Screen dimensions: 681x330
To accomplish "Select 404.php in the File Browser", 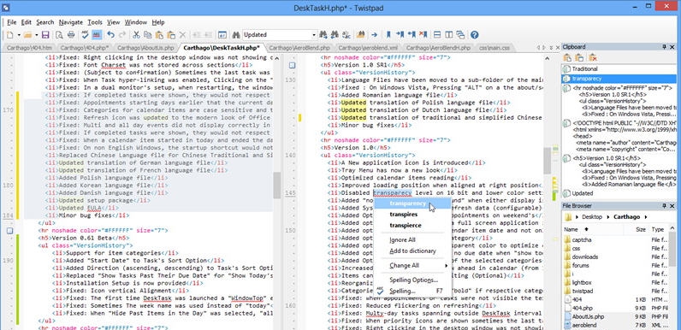I will 582,308.
